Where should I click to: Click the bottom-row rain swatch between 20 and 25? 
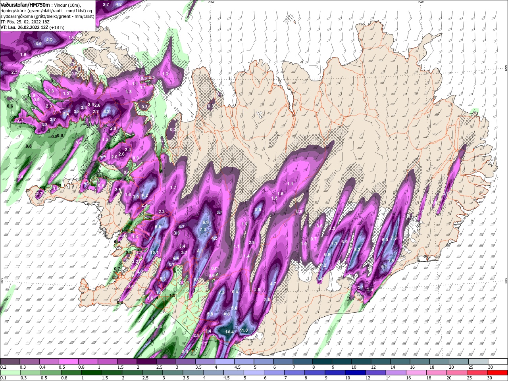456,373
